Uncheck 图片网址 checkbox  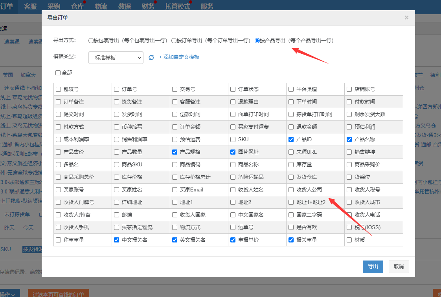233,152
